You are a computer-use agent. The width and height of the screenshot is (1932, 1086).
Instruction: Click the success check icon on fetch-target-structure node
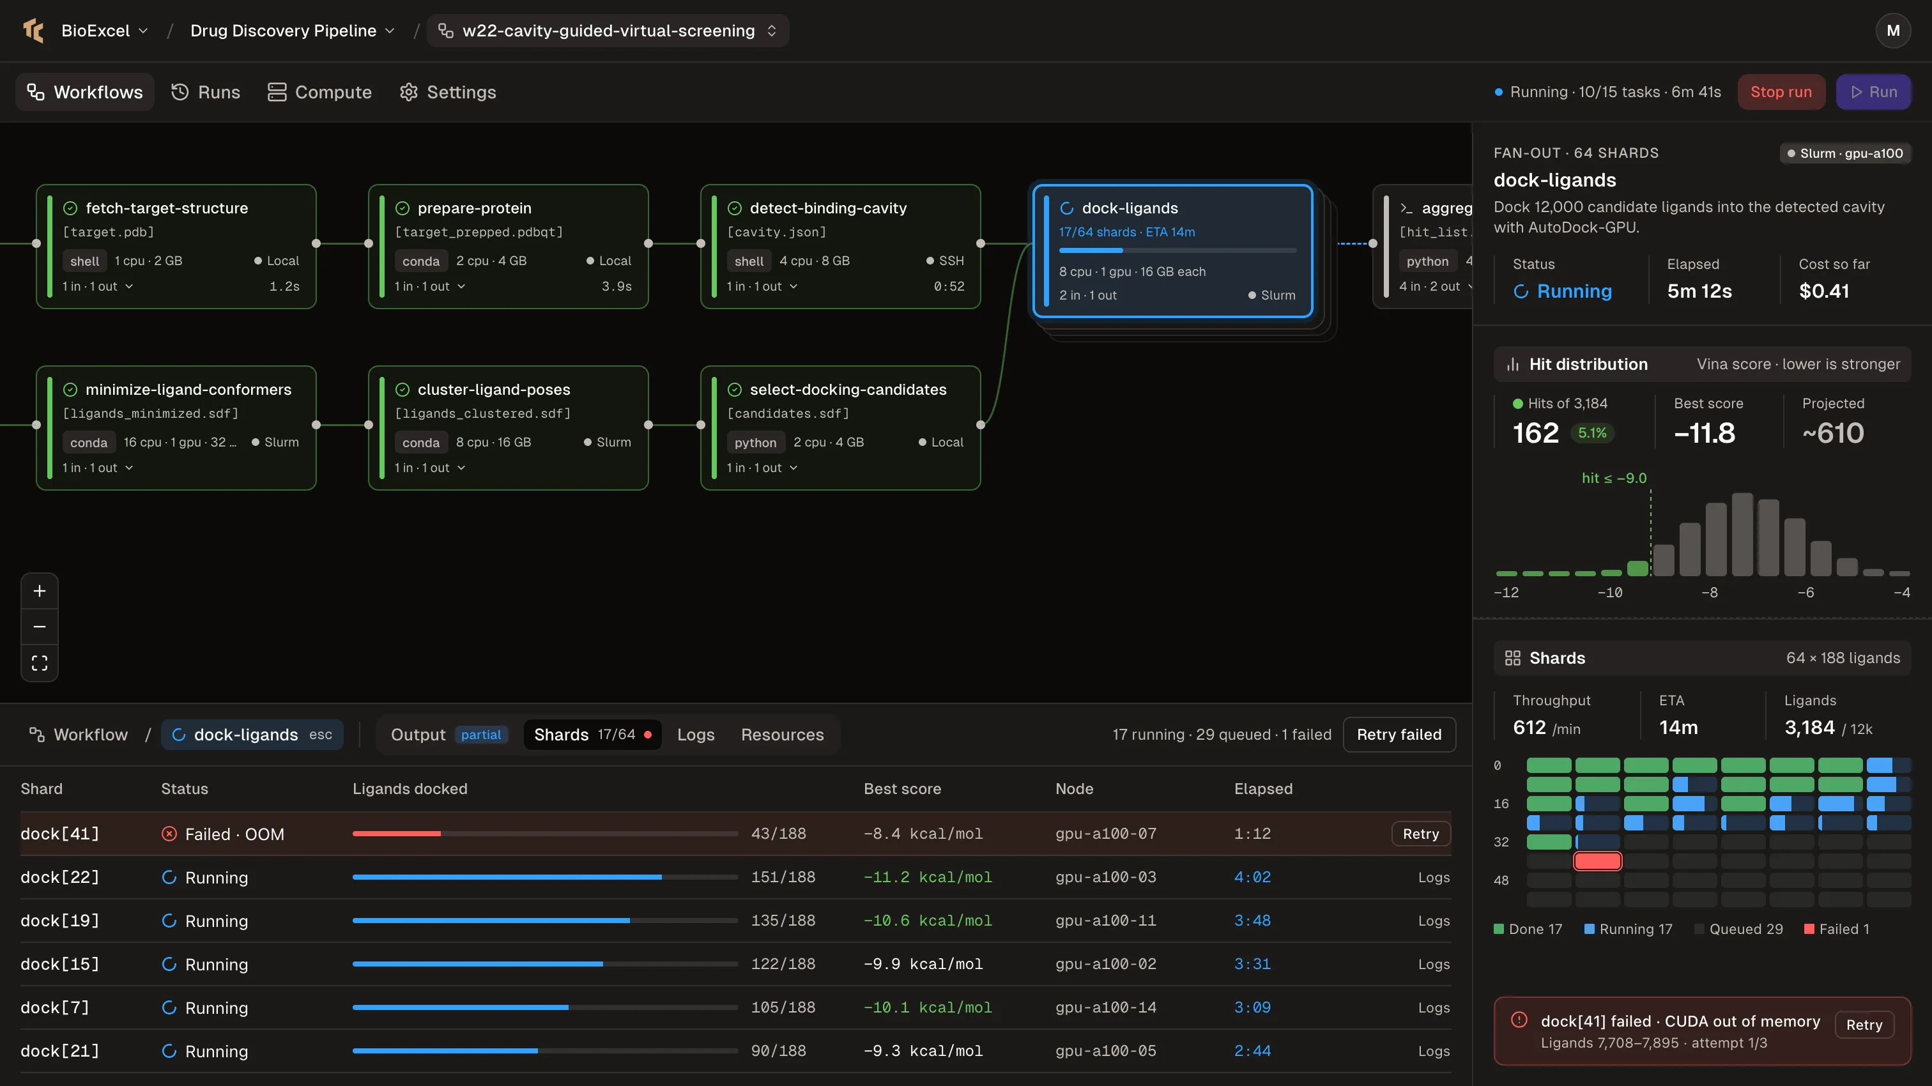point(70,208)
